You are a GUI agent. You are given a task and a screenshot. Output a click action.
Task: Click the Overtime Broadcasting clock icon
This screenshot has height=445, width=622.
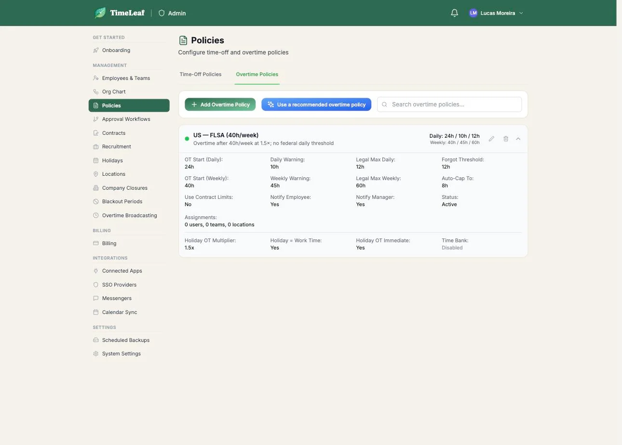point(96,215)
